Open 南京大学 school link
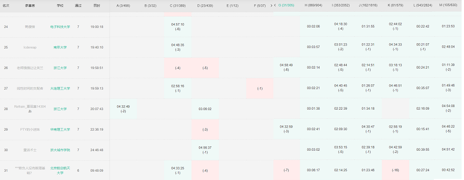Image resolution: width=464 pixels, height=180 pixels. pos(60,47)
